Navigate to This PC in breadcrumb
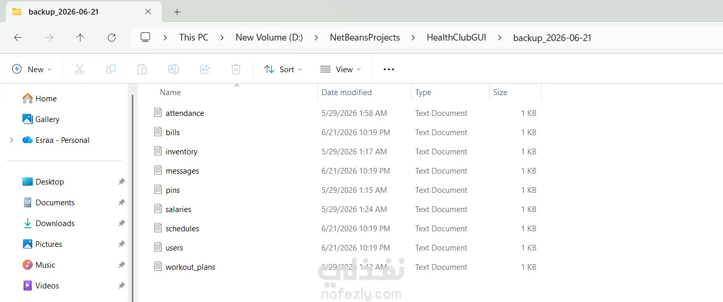 tap(194, 37)
